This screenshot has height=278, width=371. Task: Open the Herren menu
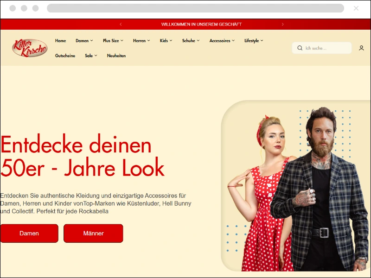(x=140, y=41)
